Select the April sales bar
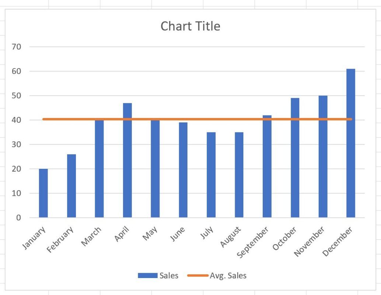 (127, 160)
